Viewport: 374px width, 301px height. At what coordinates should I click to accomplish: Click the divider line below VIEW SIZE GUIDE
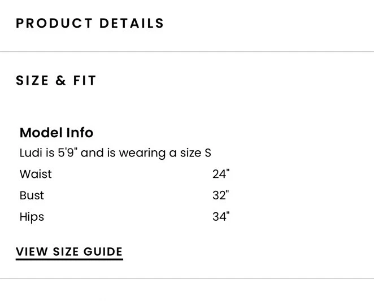pos(187,278)
